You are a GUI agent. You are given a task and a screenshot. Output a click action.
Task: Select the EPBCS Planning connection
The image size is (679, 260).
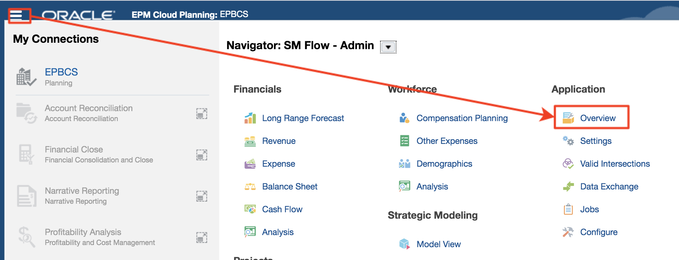[x=61, y=72]
